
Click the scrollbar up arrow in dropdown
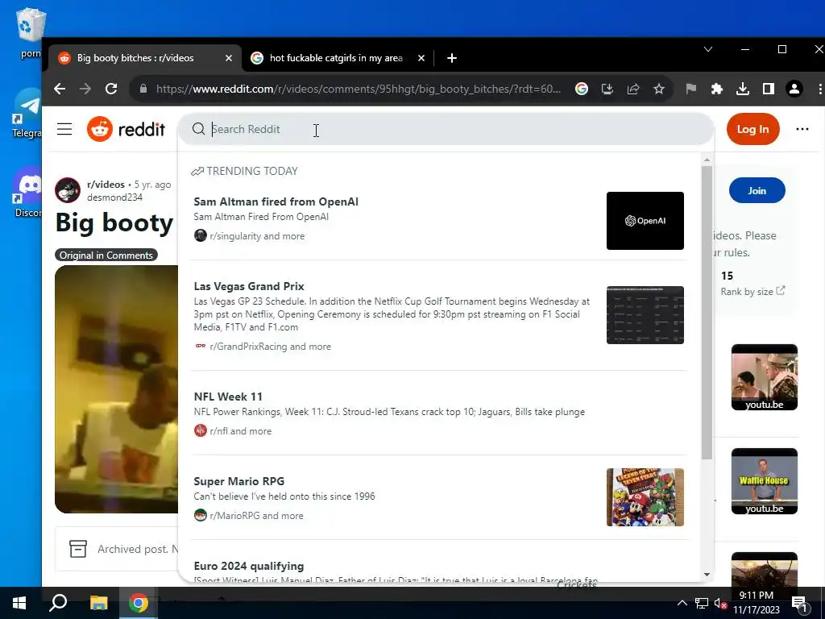pos(707,160)
